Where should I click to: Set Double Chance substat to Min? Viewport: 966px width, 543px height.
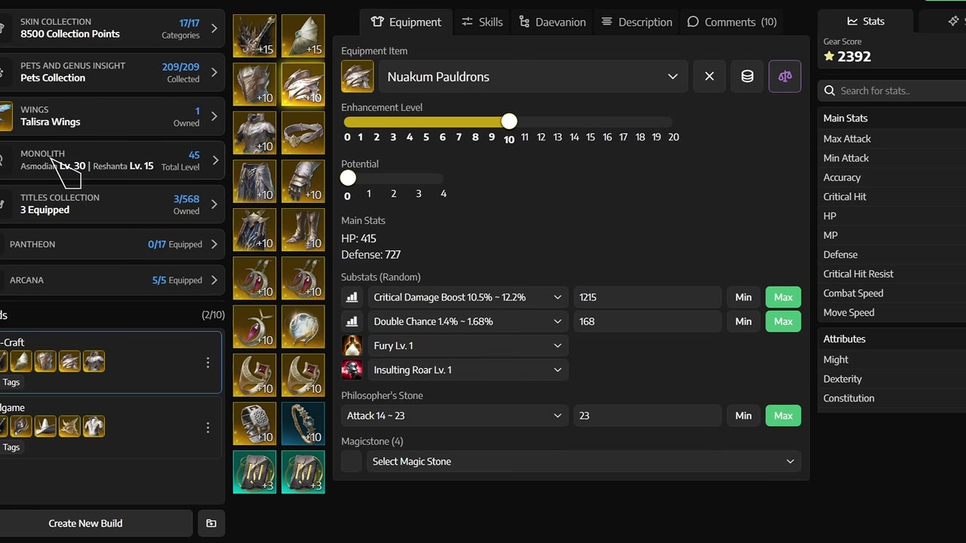743,321
